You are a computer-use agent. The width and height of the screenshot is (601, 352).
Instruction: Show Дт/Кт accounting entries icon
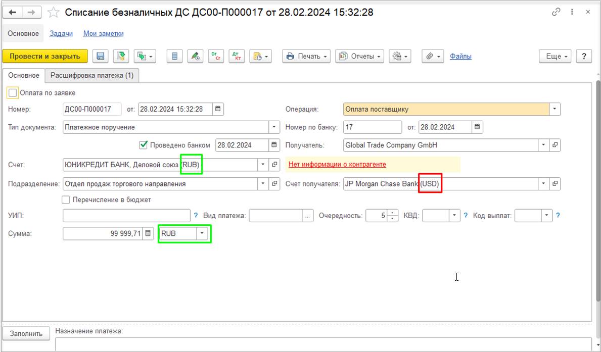click(237, 56)
